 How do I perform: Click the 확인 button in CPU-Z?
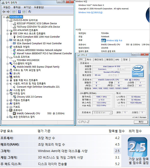click(x=141, y=122)
